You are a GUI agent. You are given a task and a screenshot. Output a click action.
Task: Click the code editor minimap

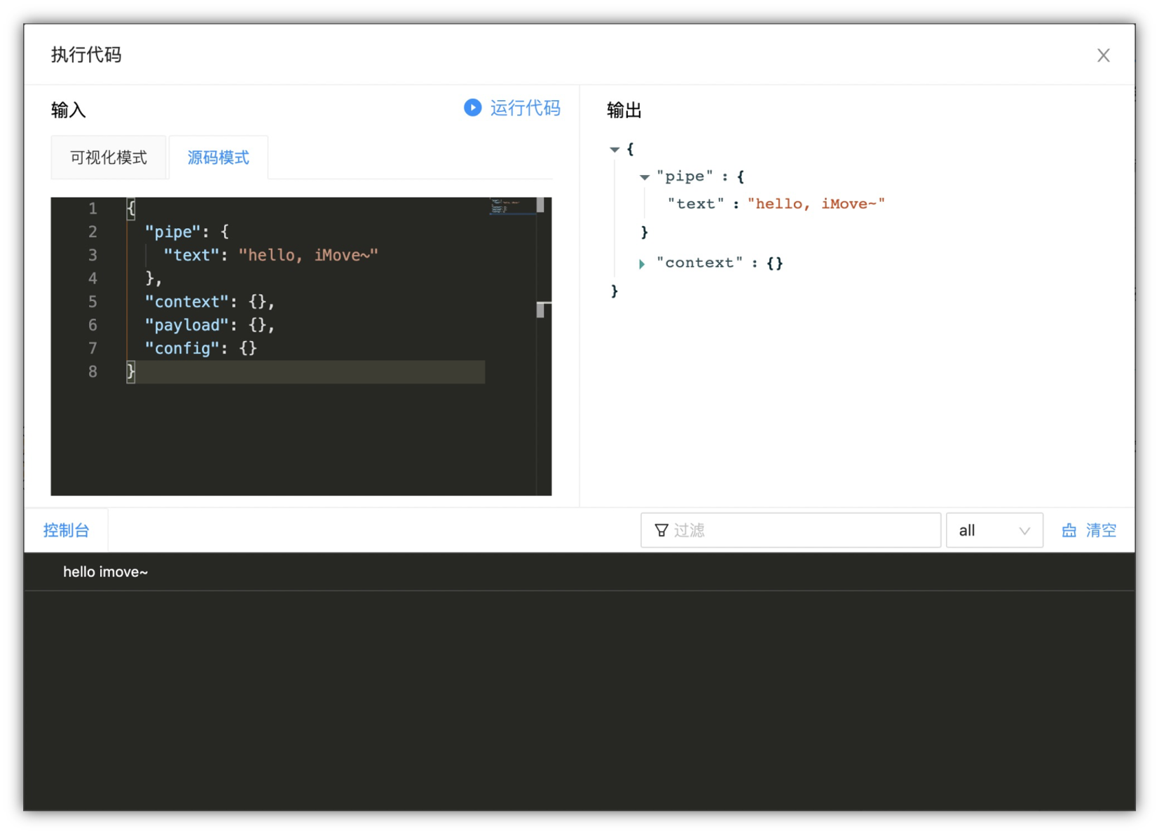512,207
